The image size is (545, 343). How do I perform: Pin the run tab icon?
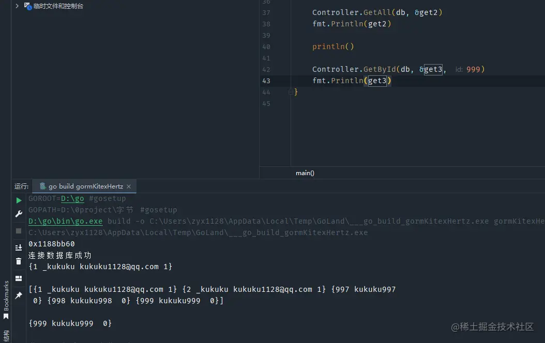[x=19, y=295]
